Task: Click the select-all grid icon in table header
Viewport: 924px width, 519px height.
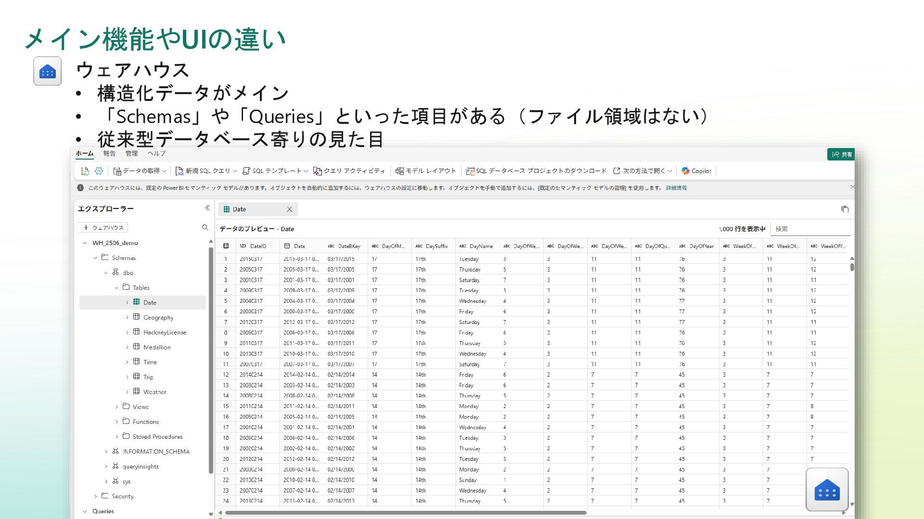Action: point(226,246)
